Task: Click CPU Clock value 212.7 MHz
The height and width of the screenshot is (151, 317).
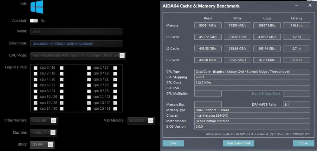Action: coord(252,83)
